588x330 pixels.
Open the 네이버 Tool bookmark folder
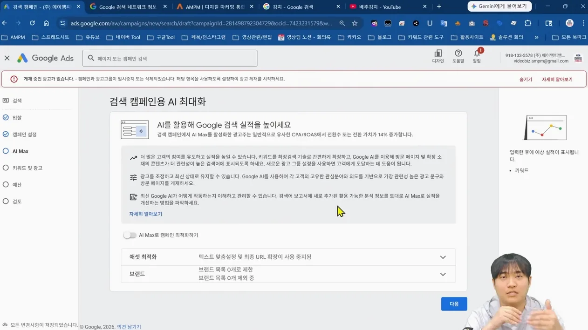click(x=123, y=37)
